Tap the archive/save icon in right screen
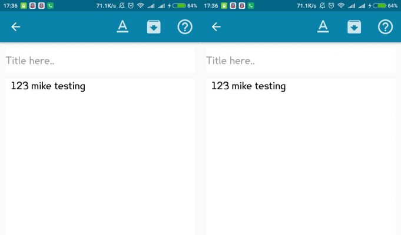Viewport: 401px width, 235px height. coord(354,27)
